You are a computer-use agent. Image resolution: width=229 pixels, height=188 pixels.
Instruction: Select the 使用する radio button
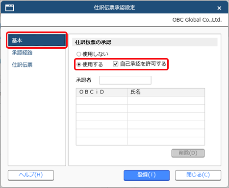79,64
